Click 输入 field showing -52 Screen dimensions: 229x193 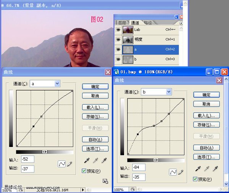coord(27,159)
